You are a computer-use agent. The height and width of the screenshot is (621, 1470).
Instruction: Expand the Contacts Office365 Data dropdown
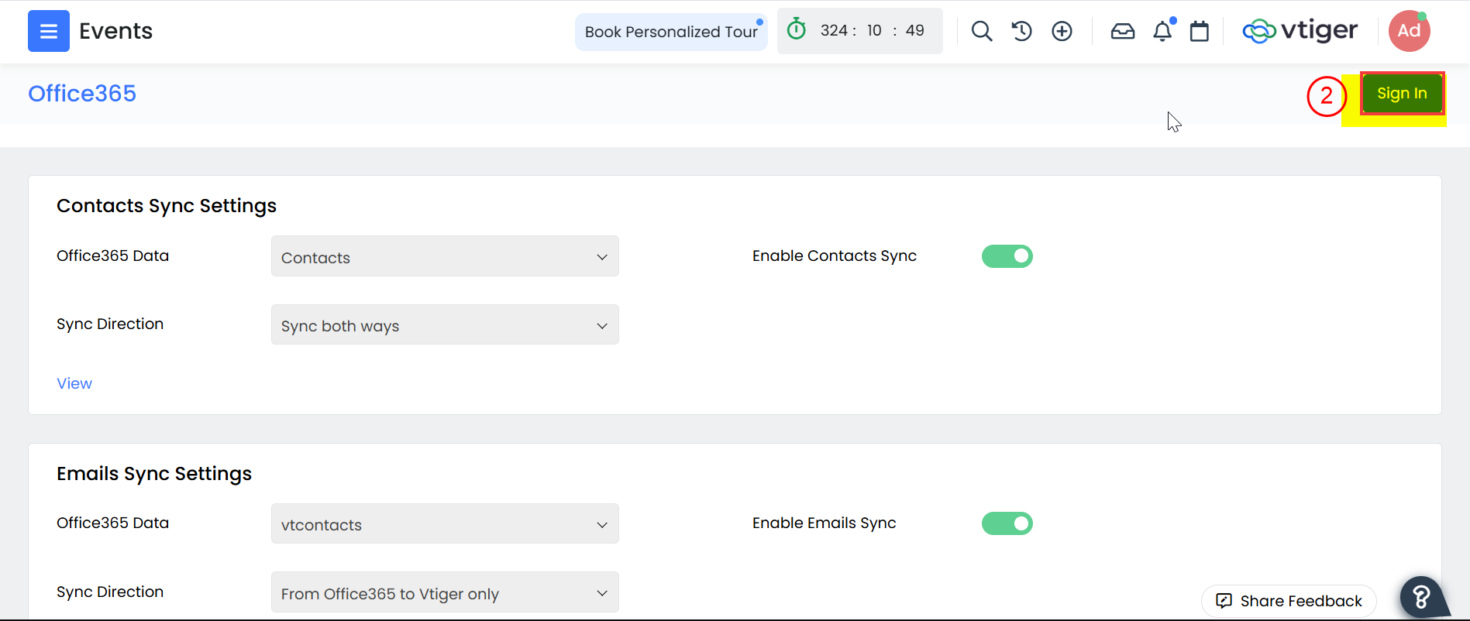pos(445,256)
